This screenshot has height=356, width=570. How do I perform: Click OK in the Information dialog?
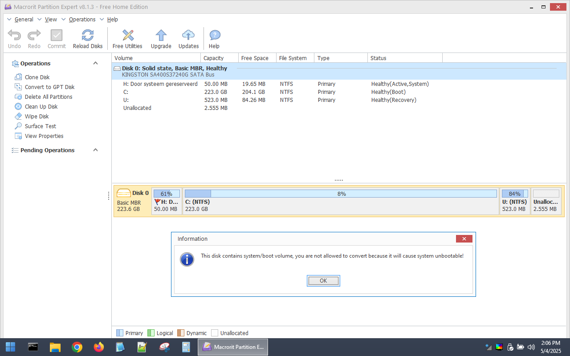click(x=323, y=281)
